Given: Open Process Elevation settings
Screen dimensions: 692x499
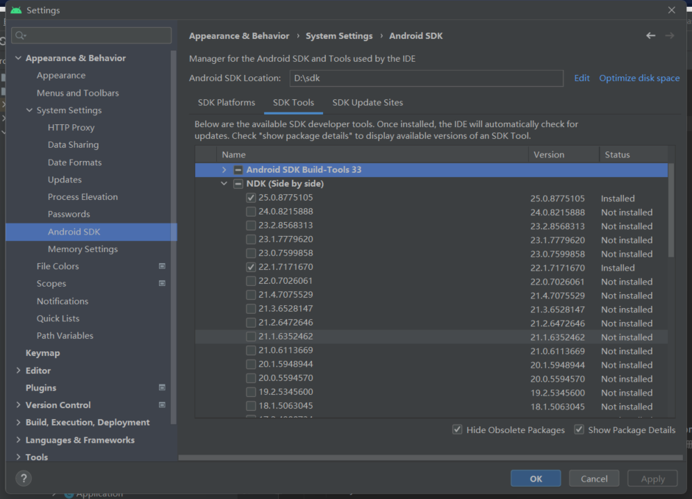Looking at the screenshot, I should tap(83, 196).
